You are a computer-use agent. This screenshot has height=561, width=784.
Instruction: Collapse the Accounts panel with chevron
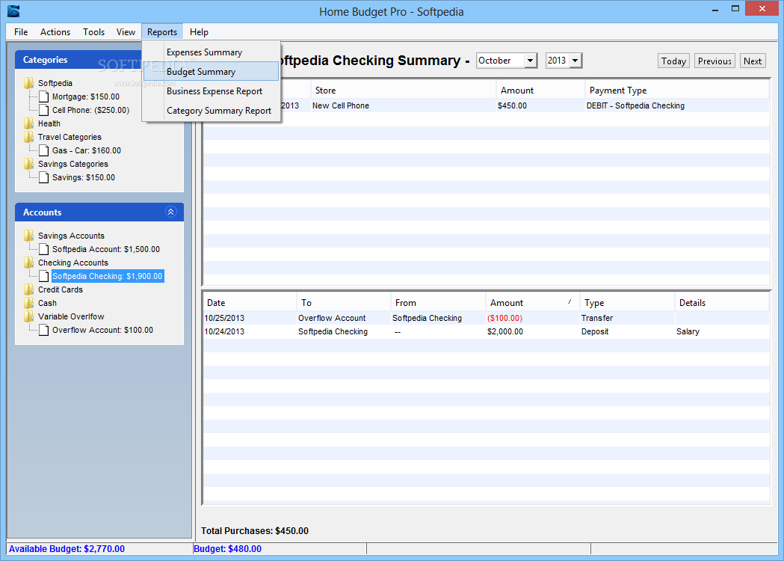pyautogui.click(x=170, y=212)
